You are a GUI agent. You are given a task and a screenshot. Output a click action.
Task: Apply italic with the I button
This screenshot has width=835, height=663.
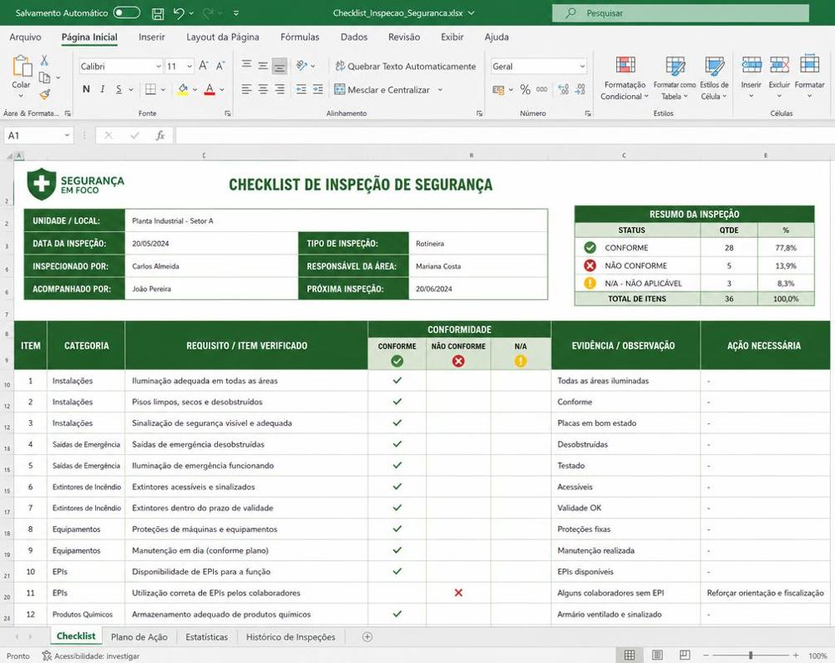point(102,89)
